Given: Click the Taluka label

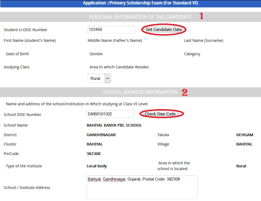Looking at the screenshot, I should pos(163,135).
